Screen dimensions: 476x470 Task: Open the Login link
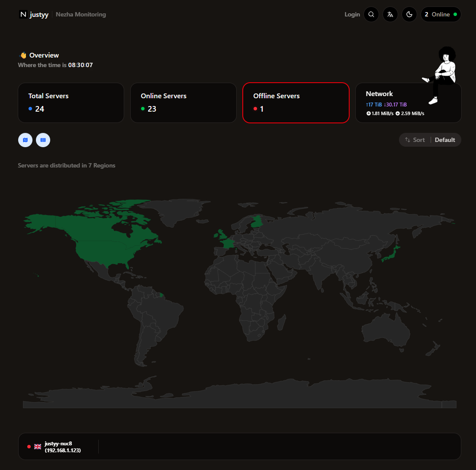pos(352,14)
